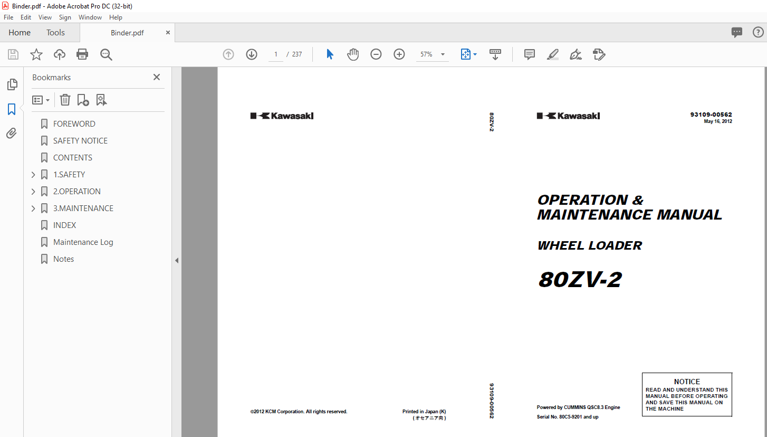Open the Find text search tool
767x437 pixels.
(107, 54)
